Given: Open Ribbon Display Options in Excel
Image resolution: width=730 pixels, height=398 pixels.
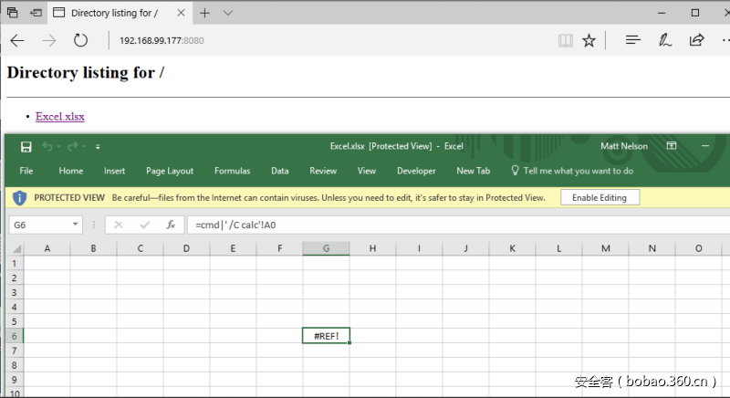Looking at the screenshot, I should (671, 146).
